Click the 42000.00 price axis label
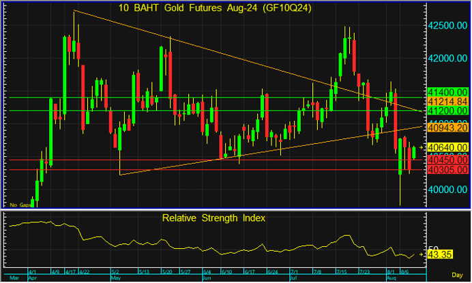This screenshot has height=283, width=472. [447, 58]
